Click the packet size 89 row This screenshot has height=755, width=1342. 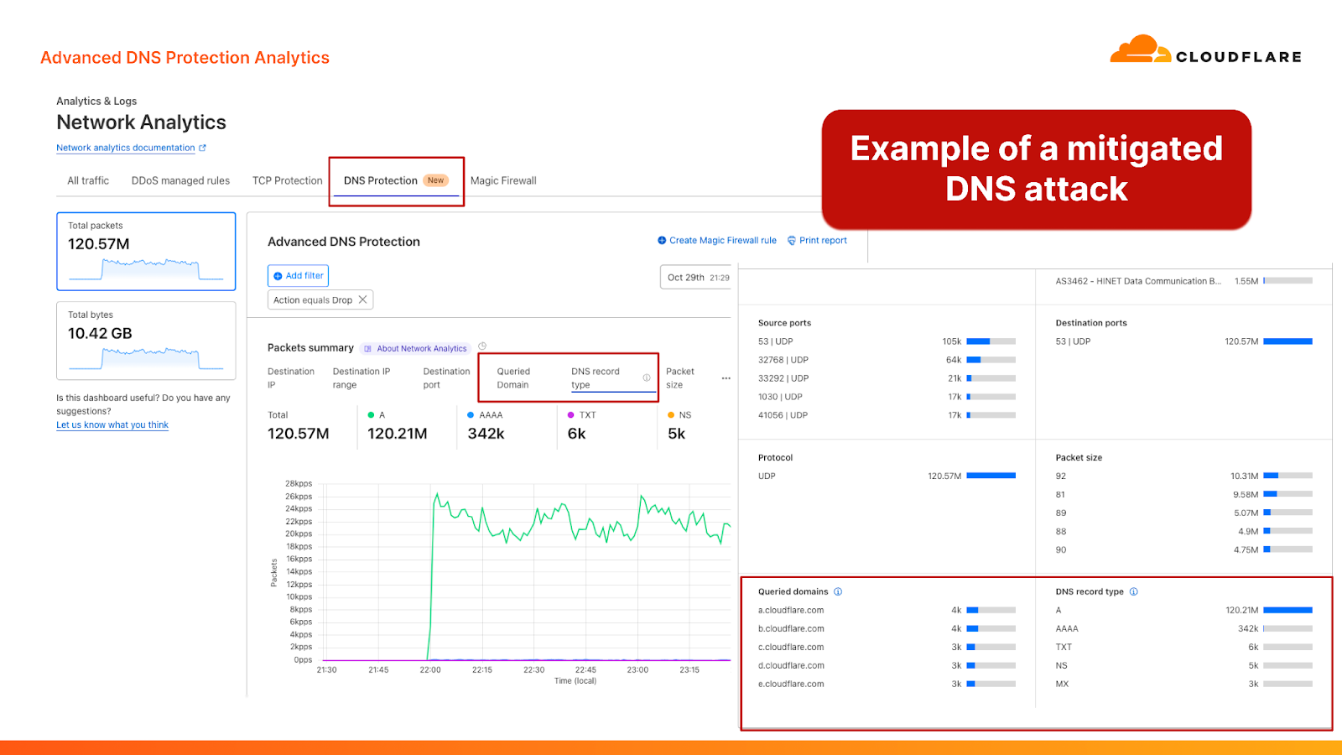[x=1183, y=513]
